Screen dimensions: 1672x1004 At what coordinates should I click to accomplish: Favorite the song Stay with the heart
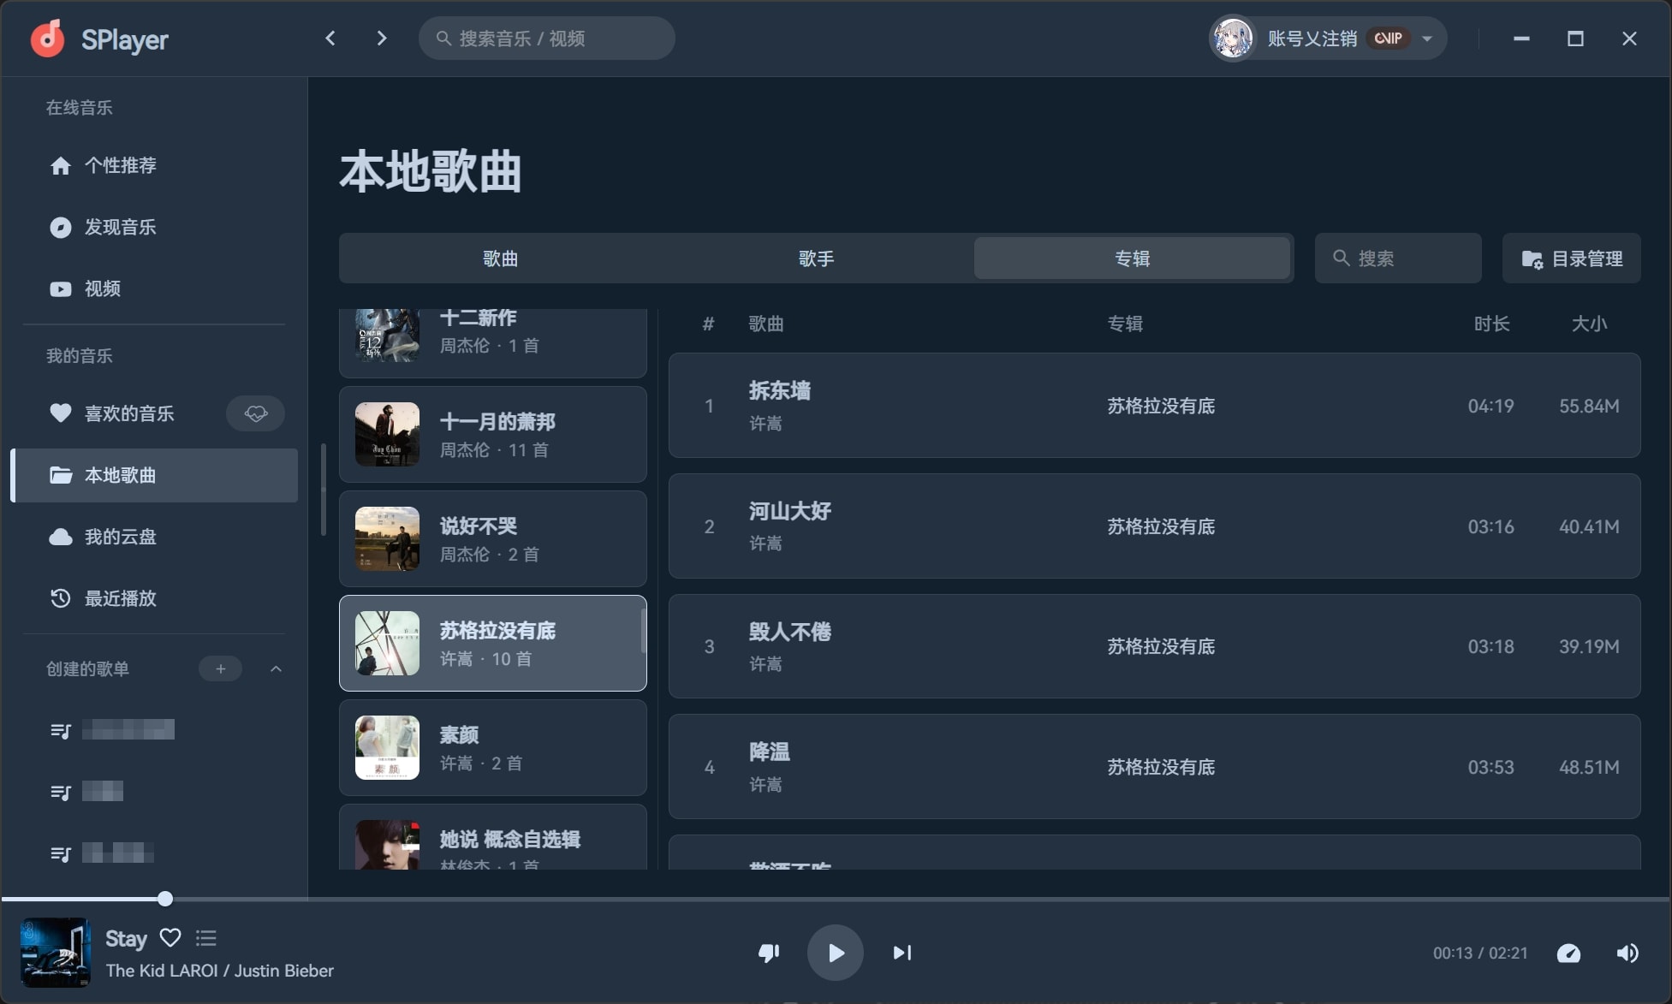(170, 938)
